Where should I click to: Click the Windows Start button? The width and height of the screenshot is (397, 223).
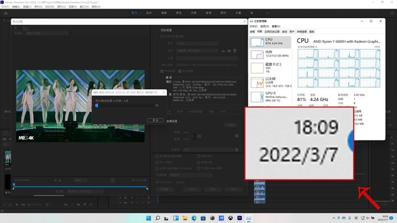click(149, 218)
